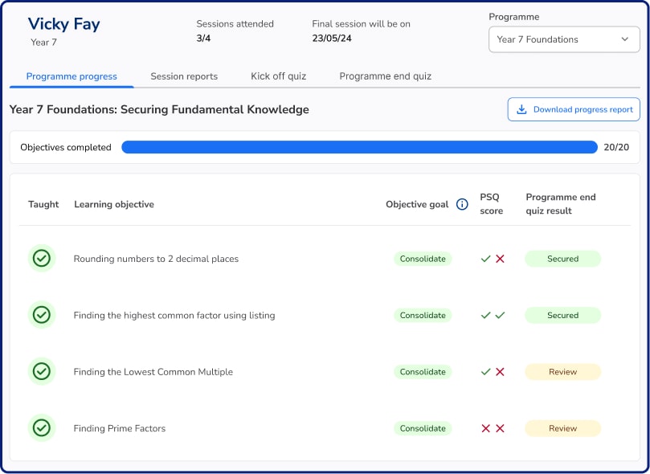
Task: Select the Programme progress tab
Action: pyautogui.click(x=72, y=76)
